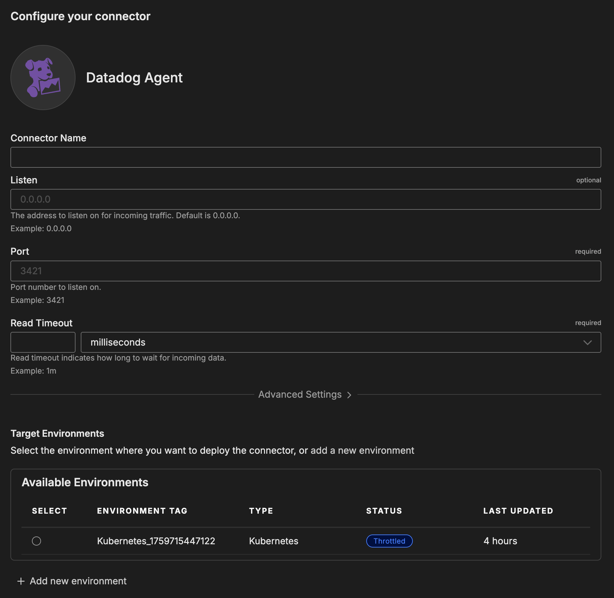Click the plus icon beside Add new environment
The width and height of the screenshot is (614, 598).
coord(21,581)
